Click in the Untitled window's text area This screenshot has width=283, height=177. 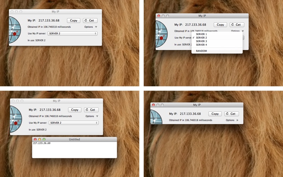74,150
